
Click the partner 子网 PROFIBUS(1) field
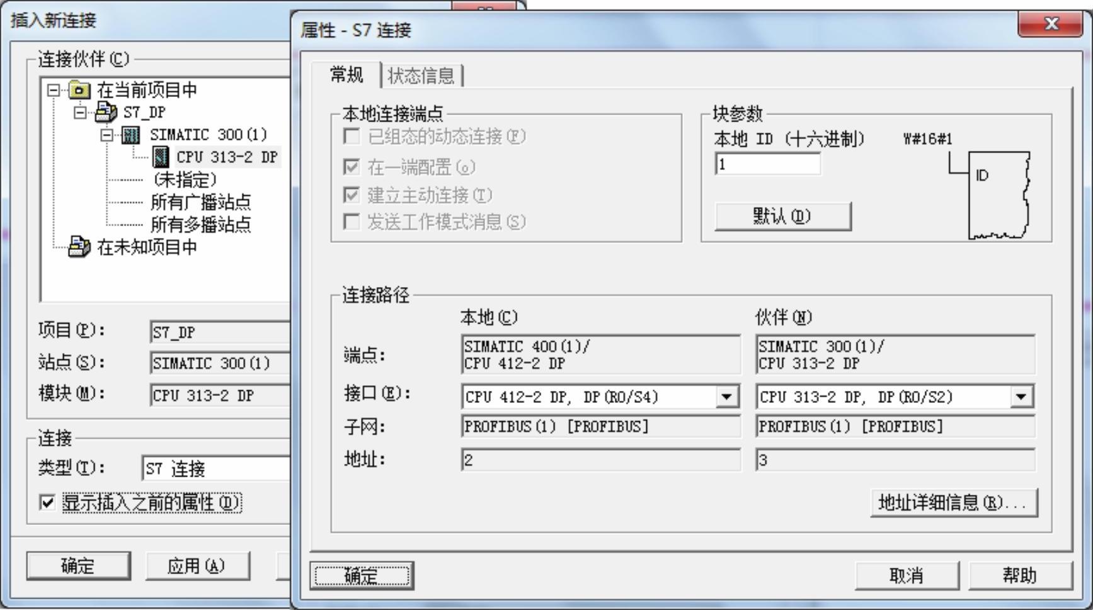click(895, 426)
